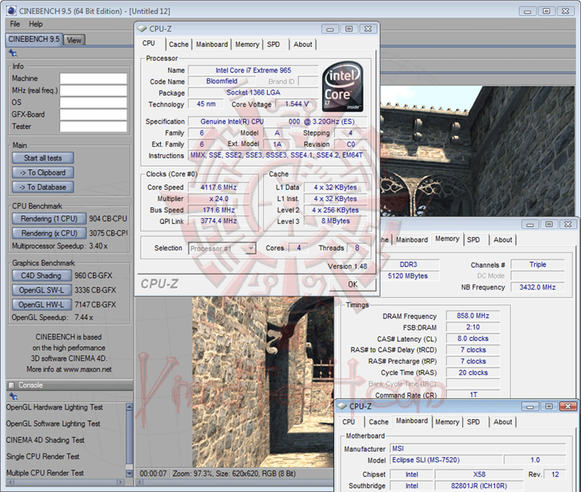This screenshot has width=581, height=492.
Task: Click the Tester input field
Action: (x=93, y=127)
